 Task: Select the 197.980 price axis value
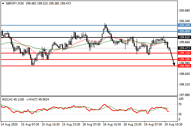tap(184, 95)
